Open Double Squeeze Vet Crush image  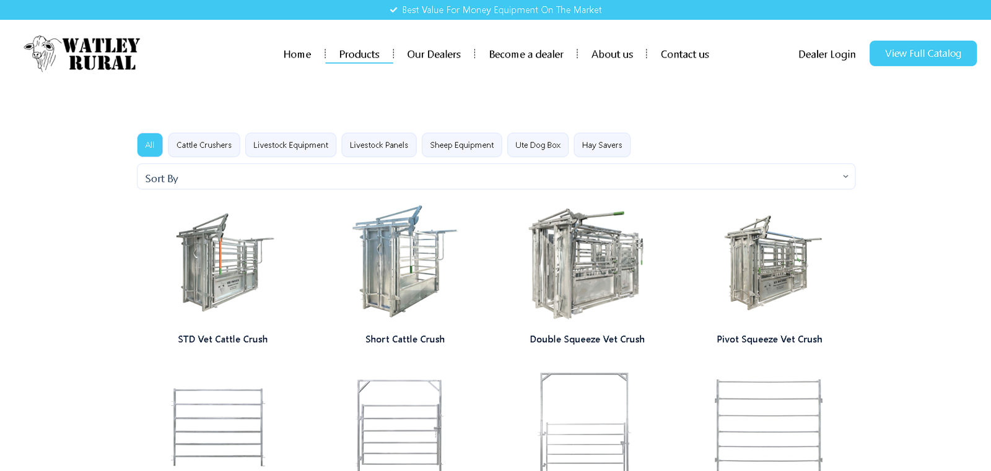[587, 264]
